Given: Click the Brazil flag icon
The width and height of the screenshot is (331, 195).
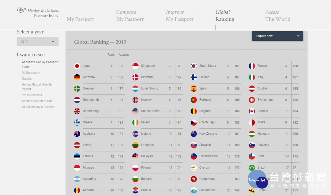Looking at the screenshot, I should point(252,168).
